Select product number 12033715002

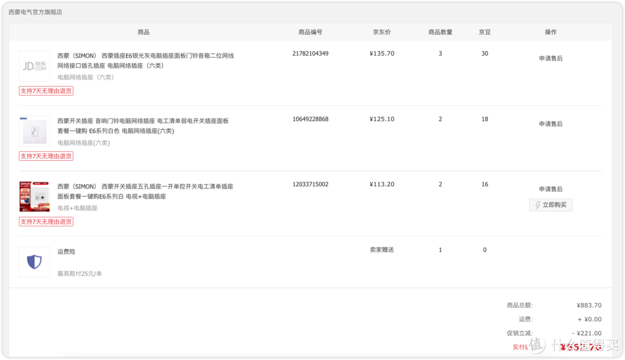click(x=311, y=184)
